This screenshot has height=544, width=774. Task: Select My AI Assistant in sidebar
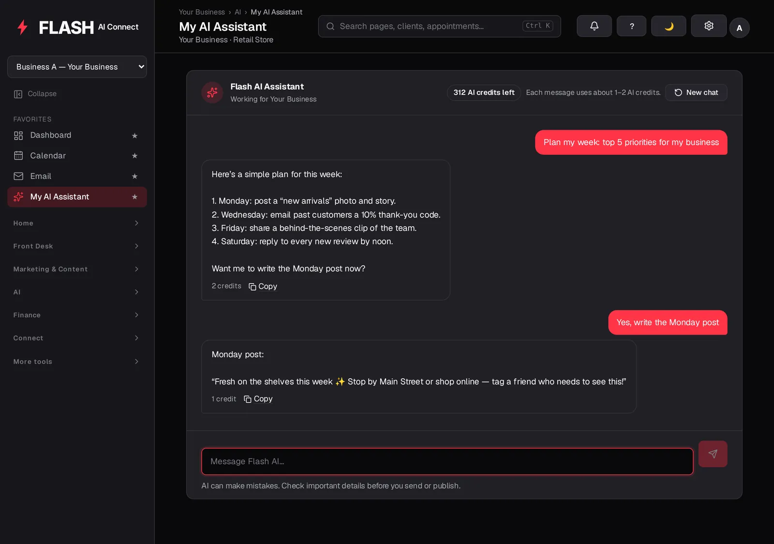(x=77, y=197)
